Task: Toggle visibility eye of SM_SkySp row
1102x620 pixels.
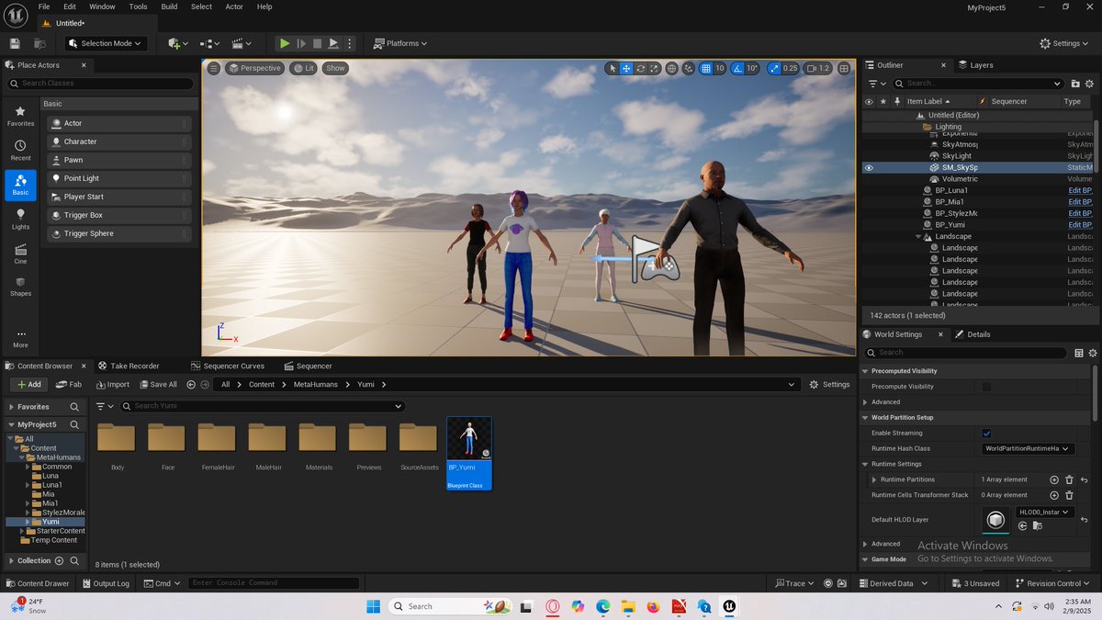Action: coord(869,168)
